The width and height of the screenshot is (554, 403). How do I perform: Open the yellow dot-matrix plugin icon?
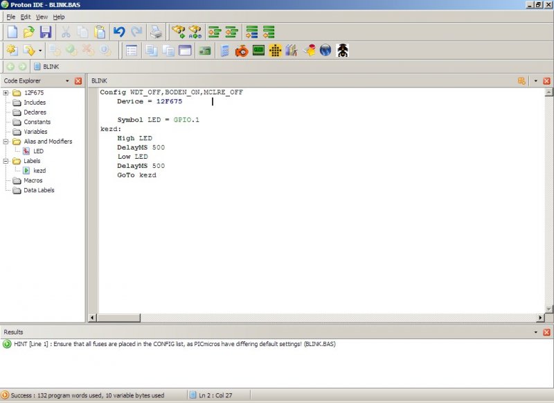pyautogui.click(x=275, y=51)
